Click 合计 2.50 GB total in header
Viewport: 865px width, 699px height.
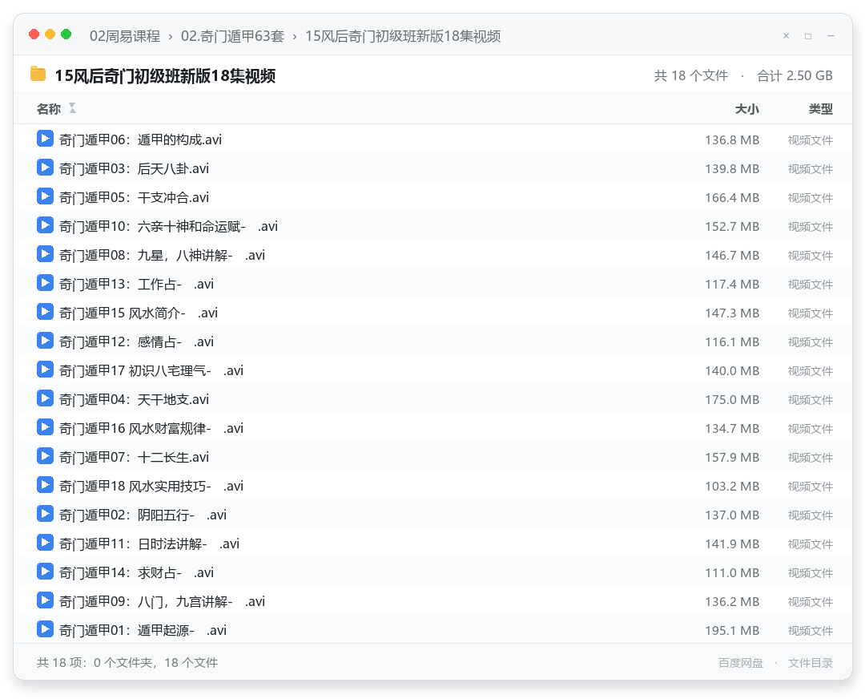[795, 75]
